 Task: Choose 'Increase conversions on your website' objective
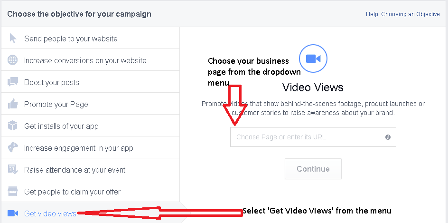pos(85,60)
